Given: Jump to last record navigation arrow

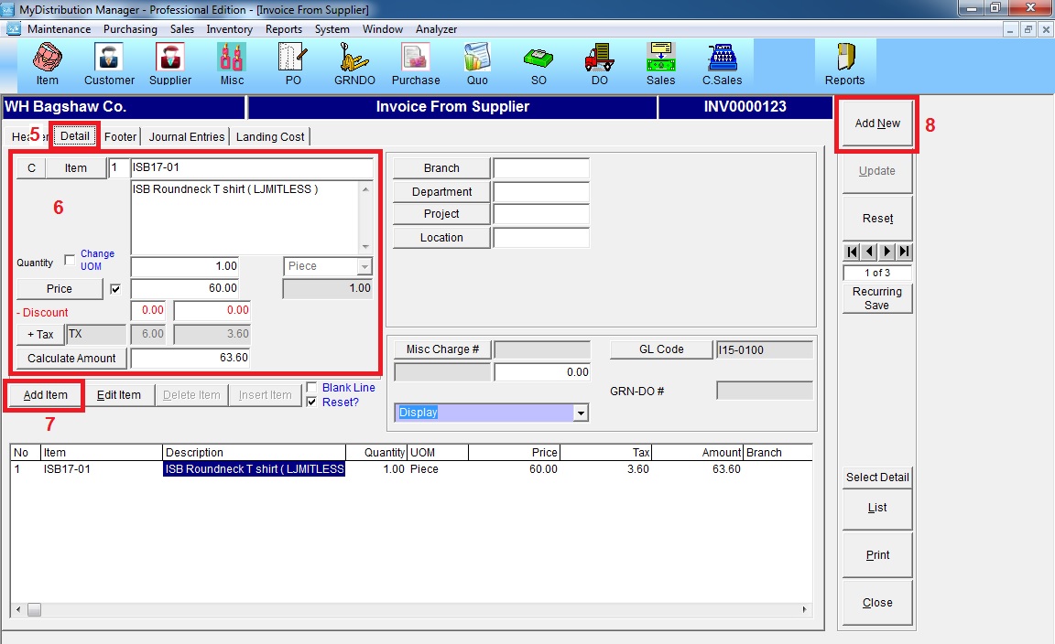Looking at the screenshot, I should [x=905, y=252].
